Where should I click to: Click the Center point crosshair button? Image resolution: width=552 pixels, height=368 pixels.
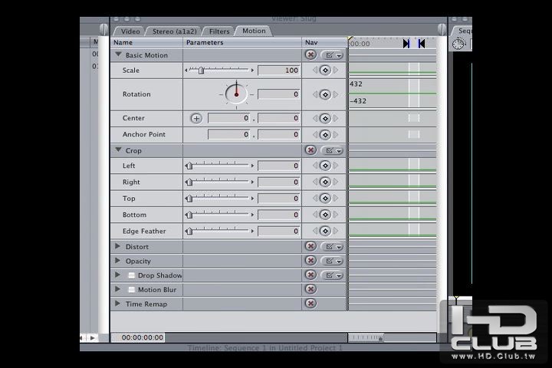pyautogui.click(x=196, y=118)
